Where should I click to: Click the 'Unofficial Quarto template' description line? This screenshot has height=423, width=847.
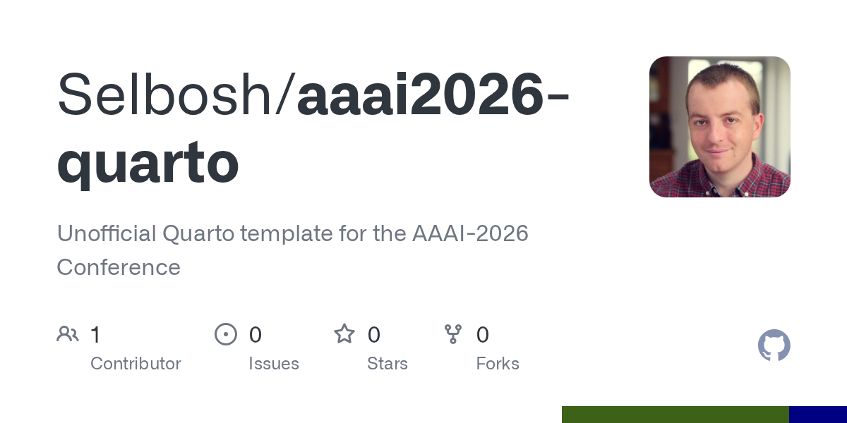coord(292,233)
